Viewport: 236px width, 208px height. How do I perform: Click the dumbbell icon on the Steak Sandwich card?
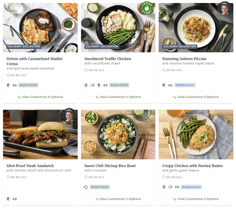click(x=14, y=199)
